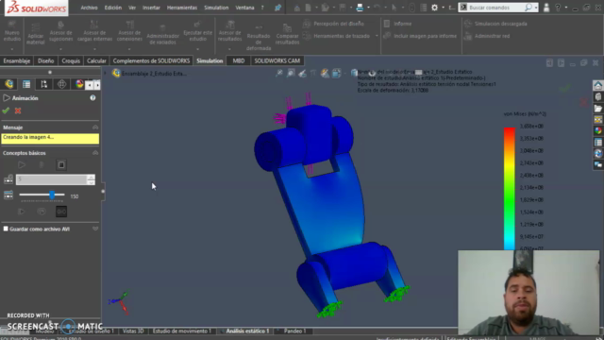Switch to the SOLIDWORKS CAM tab
604x340 pixels.
(277, 60)
